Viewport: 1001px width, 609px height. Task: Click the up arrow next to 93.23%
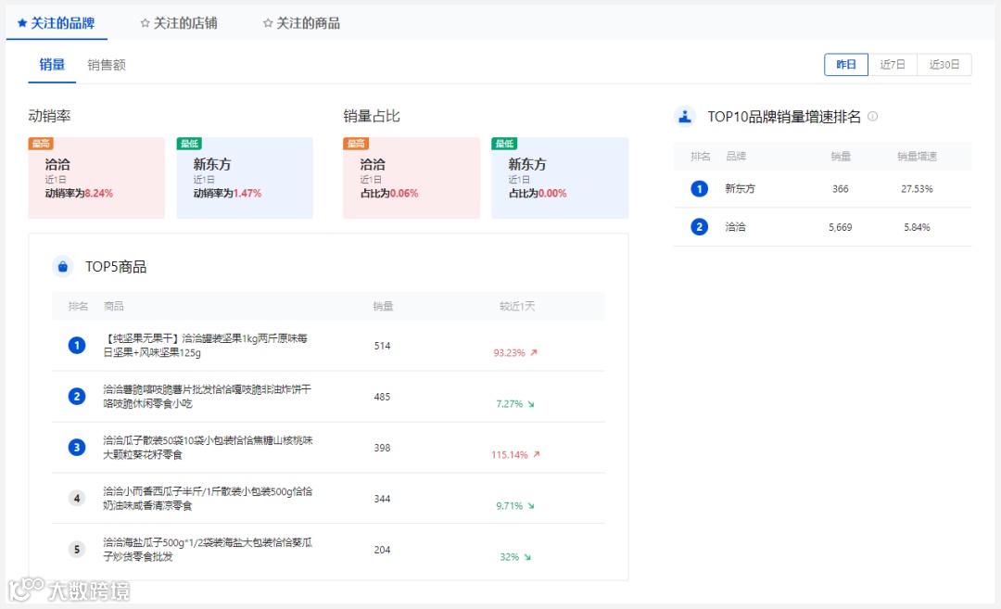pyautogui.click(x=534, y=352)
